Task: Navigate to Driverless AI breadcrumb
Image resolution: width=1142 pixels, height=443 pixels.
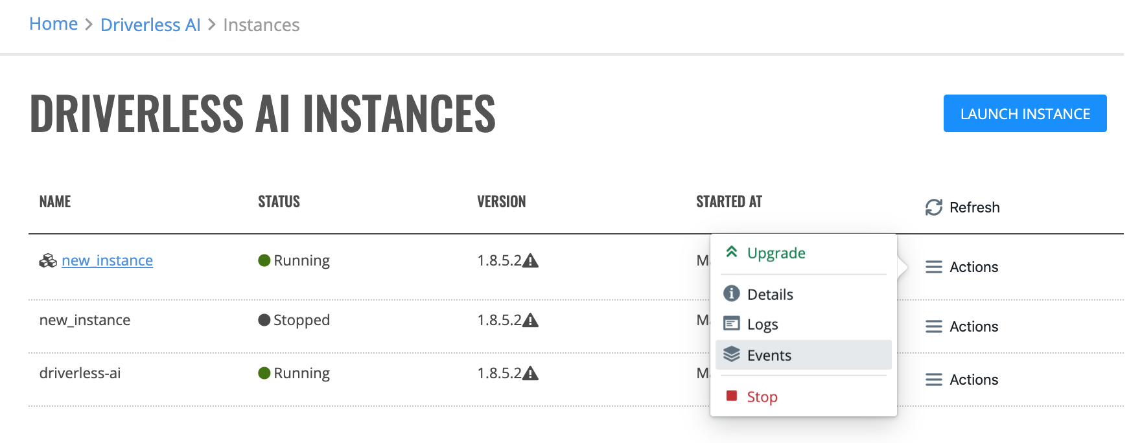Action: pyautogui.click(x=150, y=25)
